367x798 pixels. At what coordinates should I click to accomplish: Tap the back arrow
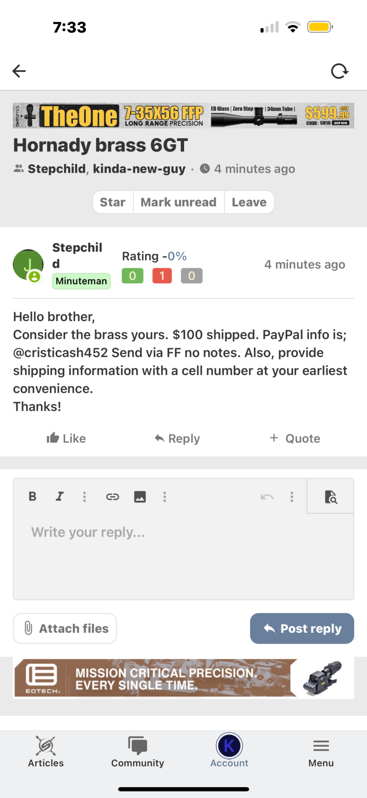coord(19,71)
